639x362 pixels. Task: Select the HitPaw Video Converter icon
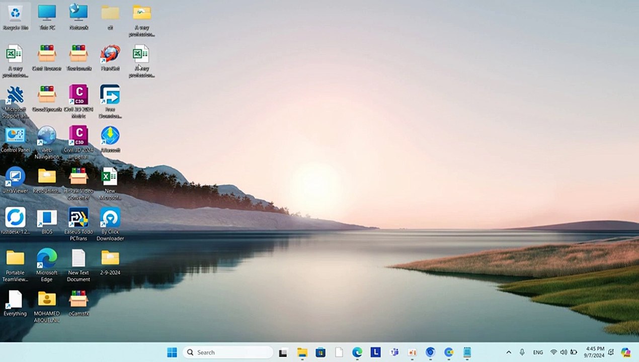coord(78,177)
